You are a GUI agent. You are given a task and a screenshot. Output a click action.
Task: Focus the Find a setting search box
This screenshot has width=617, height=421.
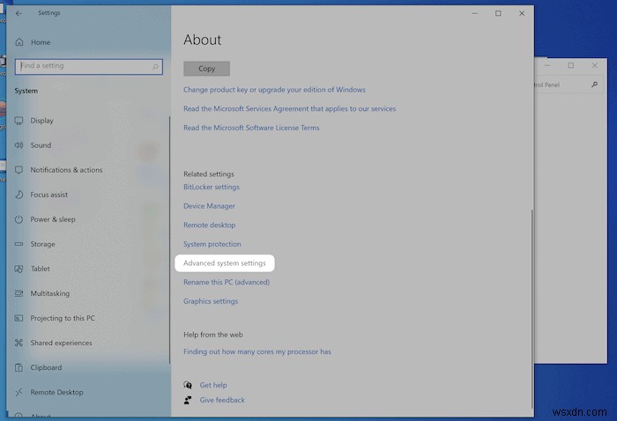[89, 66]
